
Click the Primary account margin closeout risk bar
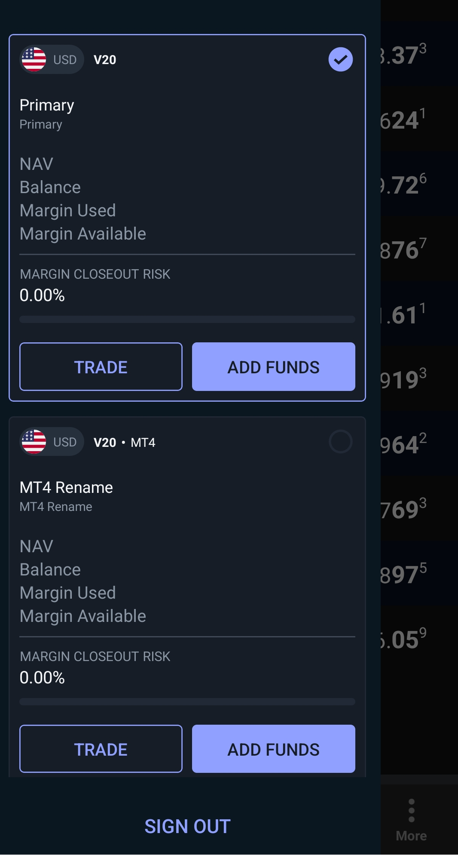pyautogui.click(x=187, y=319)
